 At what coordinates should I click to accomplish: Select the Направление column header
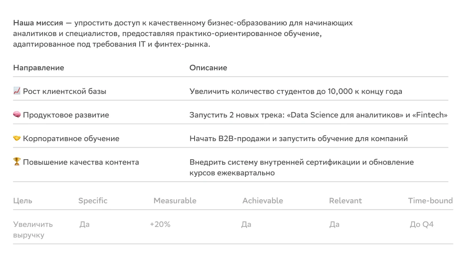pyautogui.click(x=39, y=68)
